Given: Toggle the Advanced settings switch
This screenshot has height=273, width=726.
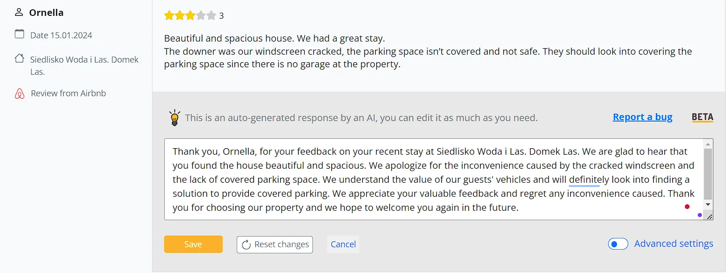Looking at the screenshot, I should coord(618,244).
